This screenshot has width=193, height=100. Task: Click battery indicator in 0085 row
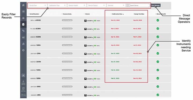95,21
